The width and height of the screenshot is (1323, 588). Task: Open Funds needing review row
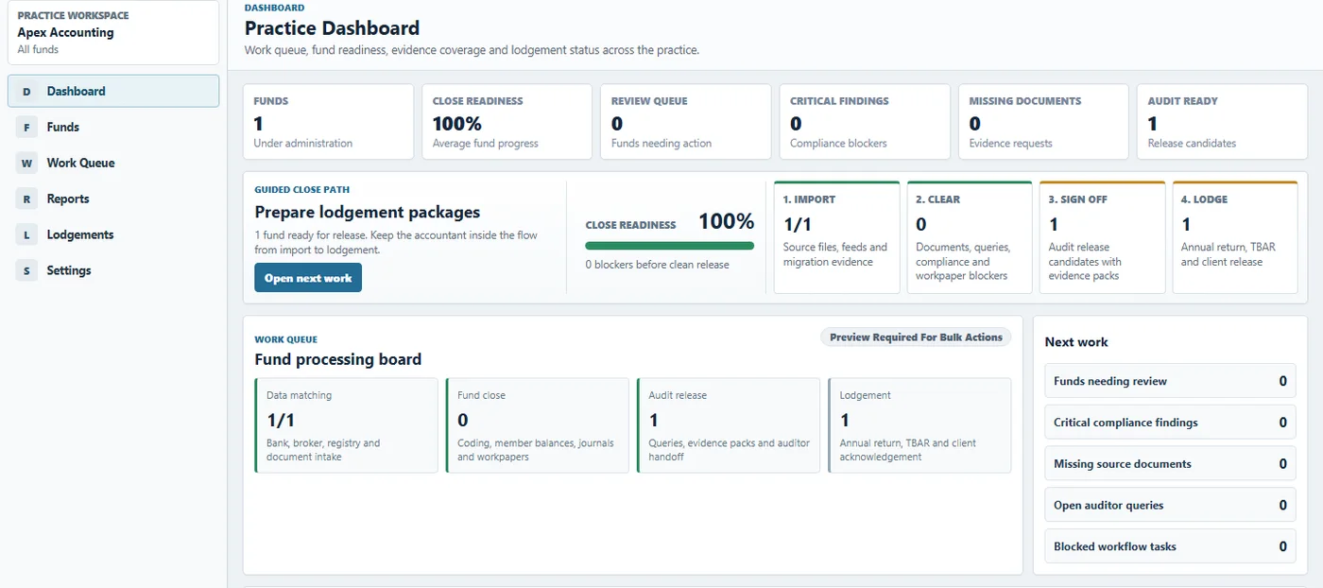point(1170,381)
